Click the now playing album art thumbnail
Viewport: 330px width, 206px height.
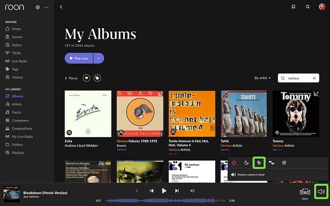pos(11,194)
